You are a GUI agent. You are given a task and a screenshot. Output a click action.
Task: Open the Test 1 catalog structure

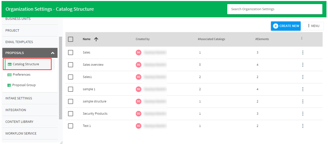pyautogui.click(x=87, y=126)
